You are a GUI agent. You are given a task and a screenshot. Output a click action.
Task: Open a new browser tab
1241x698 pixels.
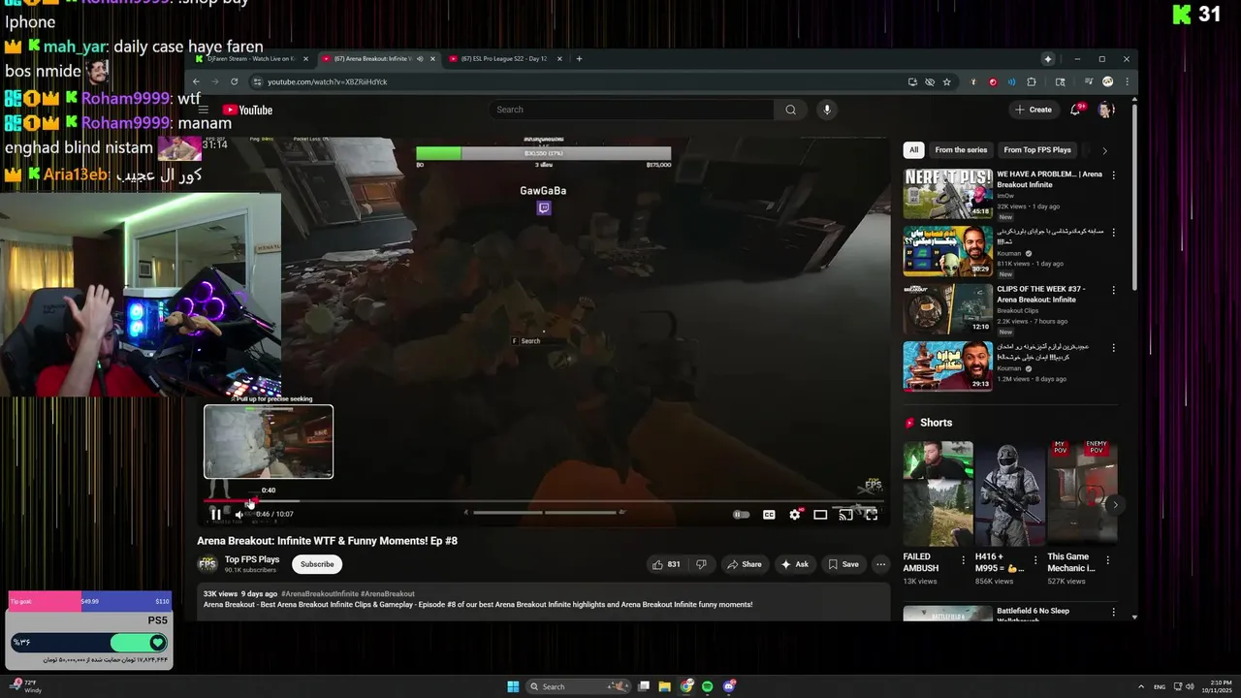(x=579, y=59)
